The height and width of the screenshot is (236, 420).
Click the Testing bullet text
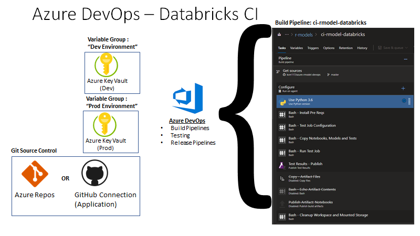[x=180, y=135]
